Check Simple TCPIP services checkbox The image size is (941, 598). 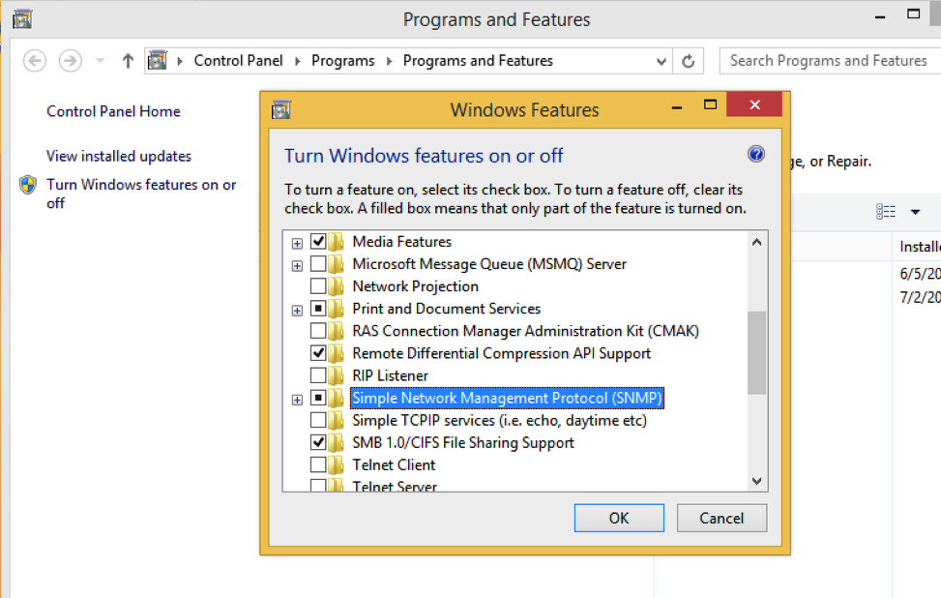tap(318, 420)
